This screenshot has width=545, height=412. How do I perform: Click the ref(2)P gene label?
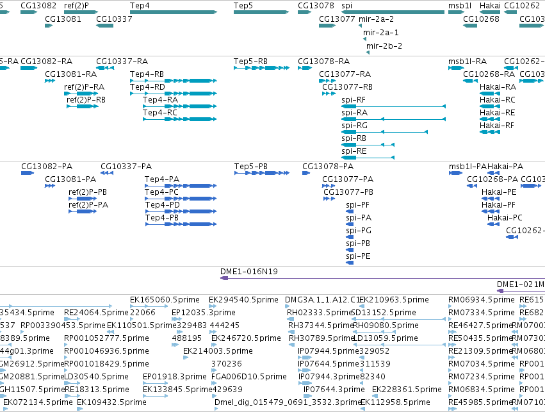(x=76, y=6)
